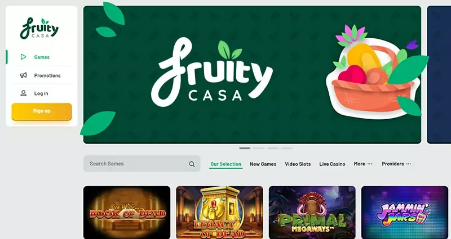Select the first carousel indicator dash
This screenshot has width=451, height=239.
[245, 148]
